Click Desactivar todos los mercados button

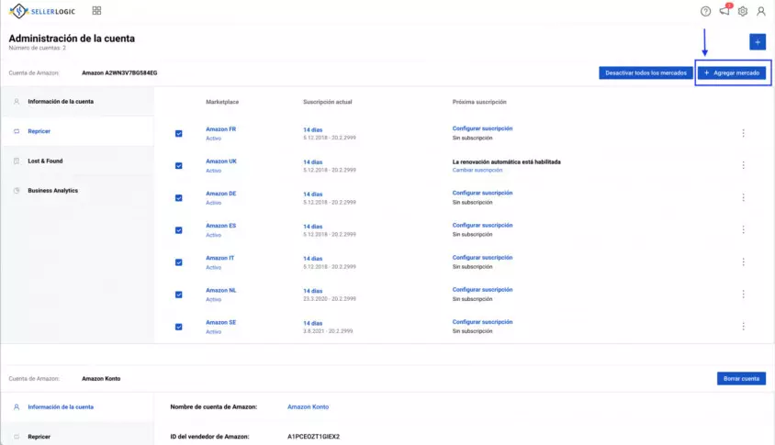[646, 73]
